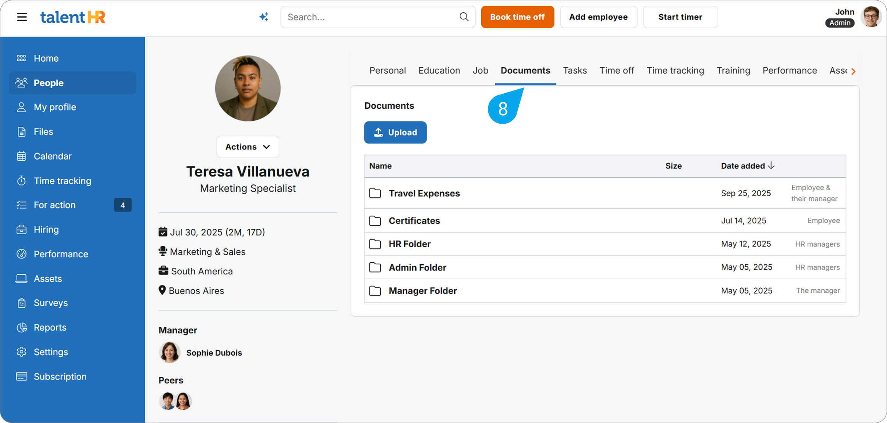Click Sophie Dubois manager link

[214, 353]
